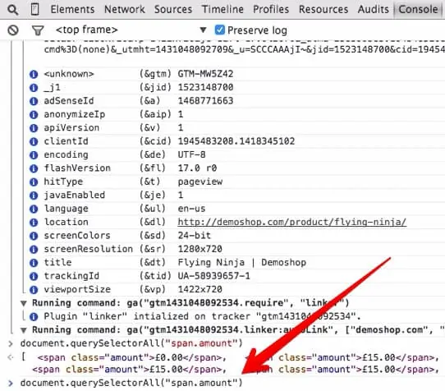Image resolution: width=445 pixels, height=391 pixels.
Task: Click the info icon beside screenColors
Action: point(34,236)
